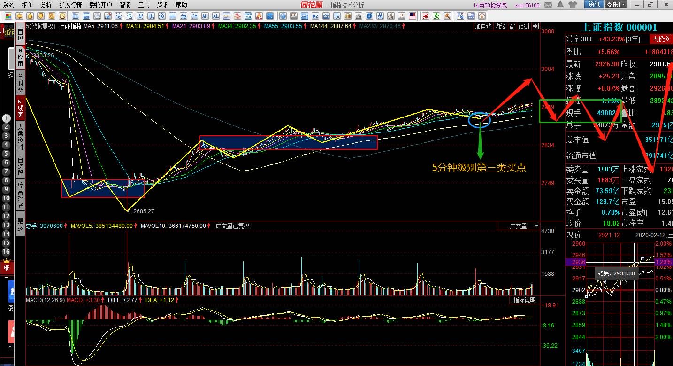Click the 去投资 button
The image size is (673, 366).
(660, 39)
